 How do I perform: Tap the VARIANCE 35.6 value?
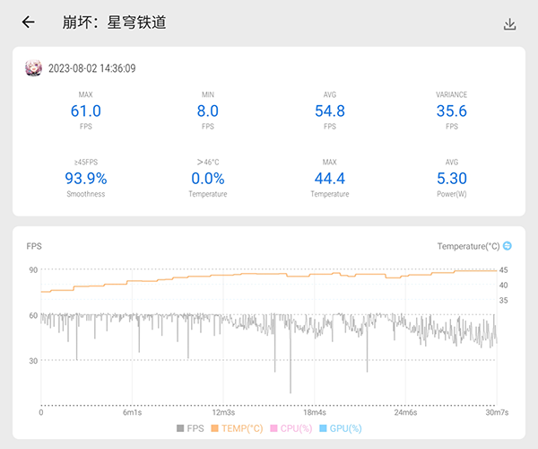(451, 111)
